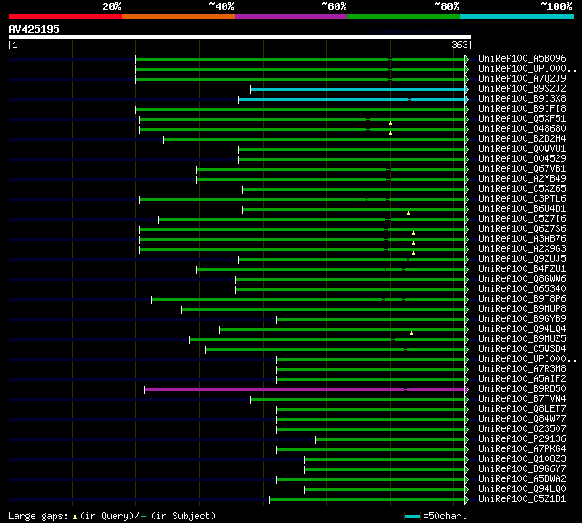582x523 pixels.
Task: Click the UniRef100_Q9ZUJ5 label
Action: click(522, 259)
